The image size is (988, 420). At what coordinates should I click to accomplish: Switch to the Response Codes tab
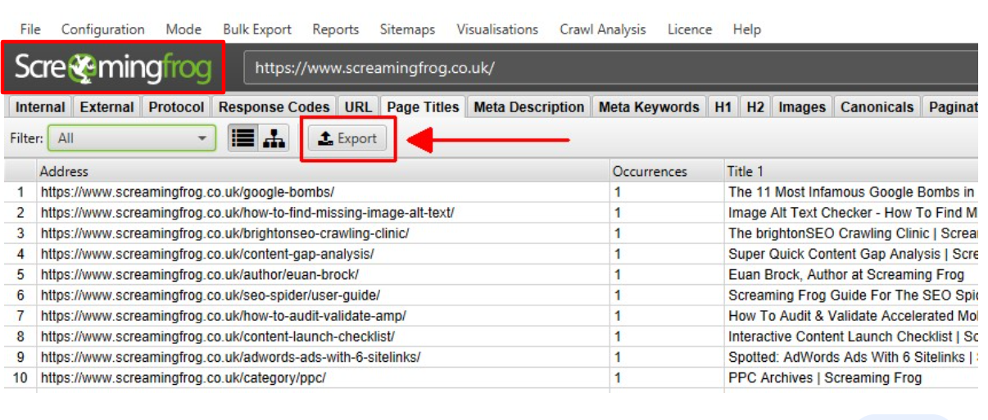click(274, 107)
